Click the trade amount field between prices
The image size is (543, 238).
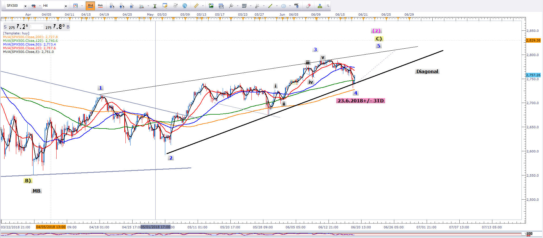point(36,27)
